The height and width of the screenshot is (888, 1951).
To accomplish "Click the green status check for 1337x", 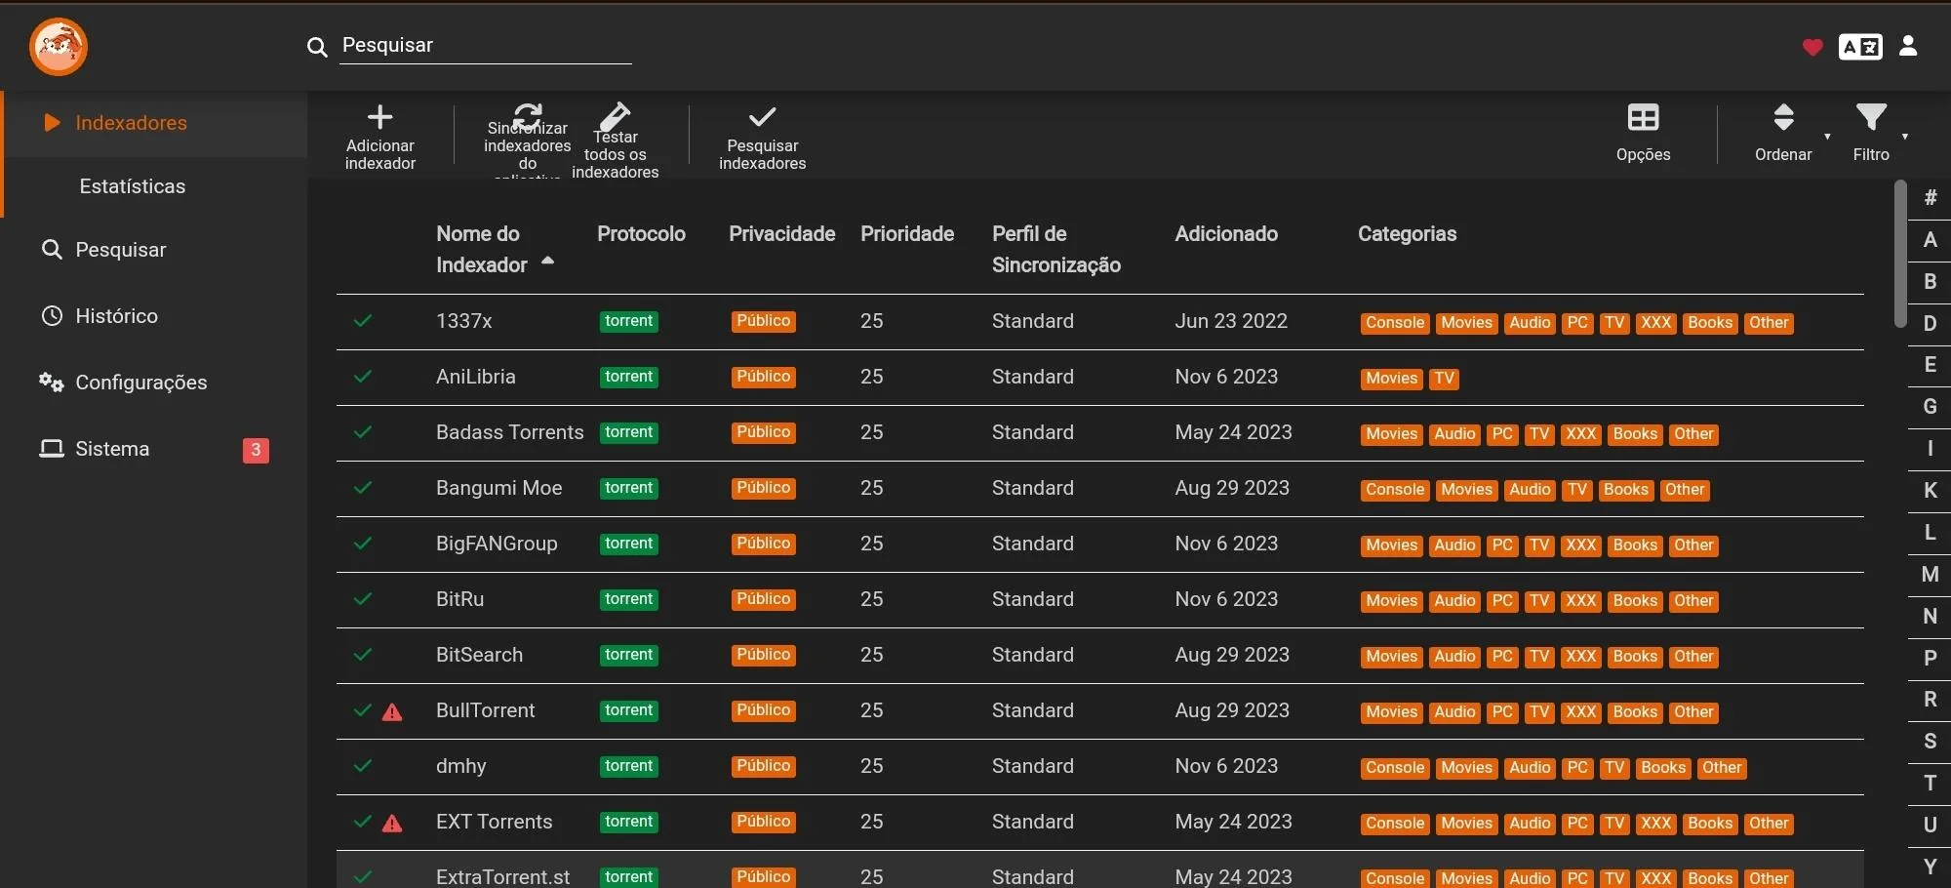I will click(x=363, y=321).
